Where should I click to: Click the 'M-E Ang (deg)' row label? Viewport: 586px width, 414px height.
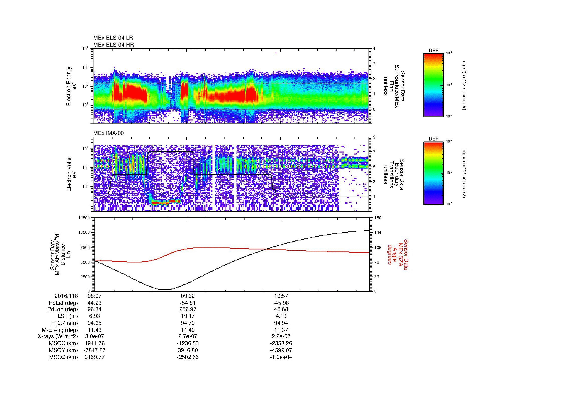point(60,330)
